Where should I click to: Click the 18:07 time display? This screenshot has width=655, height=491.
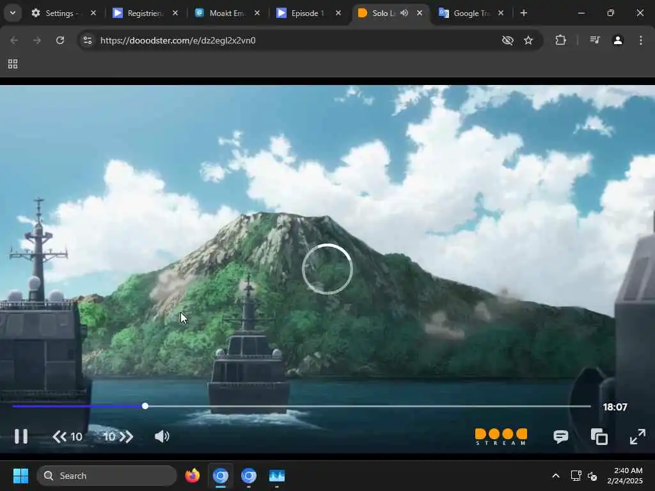click(615, 407)
